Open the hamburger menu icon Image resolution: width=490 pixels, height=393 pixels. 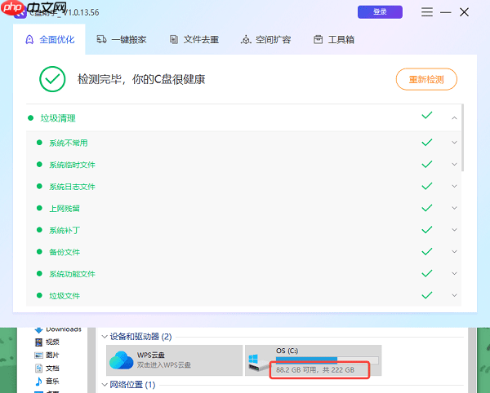tap(427, 12)
